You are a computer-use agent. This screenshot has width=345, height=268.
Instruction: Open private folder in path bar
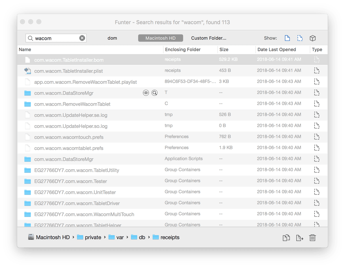pyautogui.click(x=93, y=238)
